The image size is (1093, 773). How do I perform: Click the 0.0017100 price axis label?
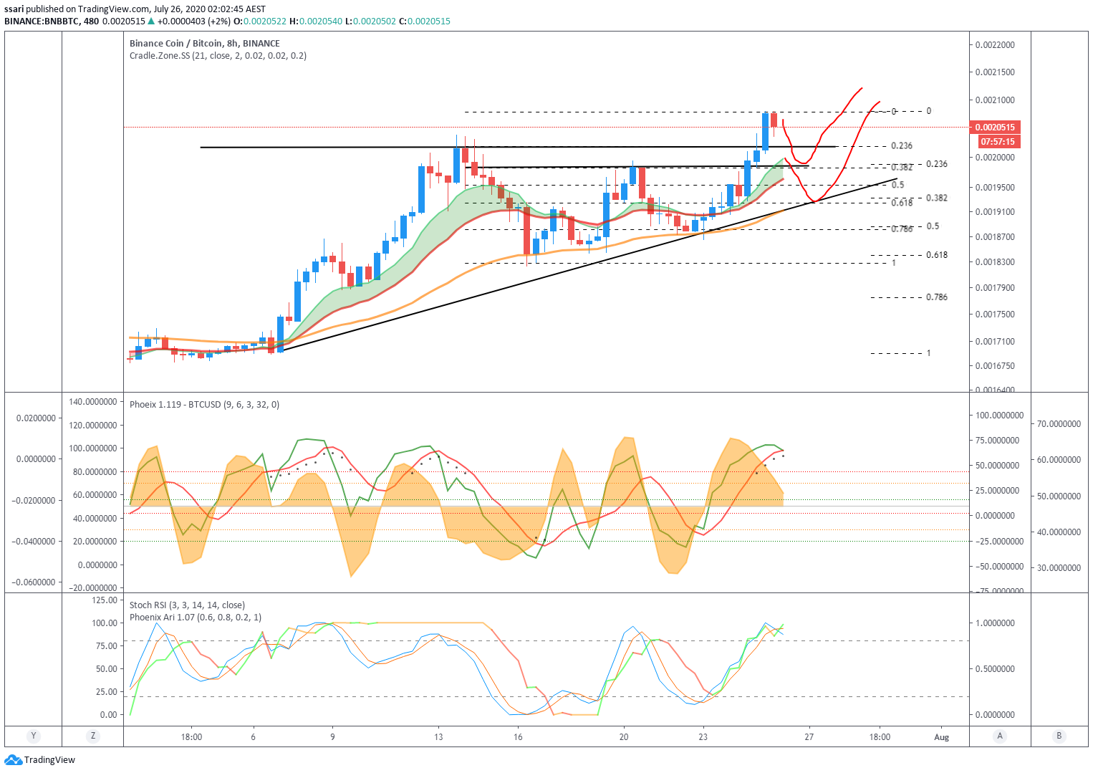pos(995,342)
